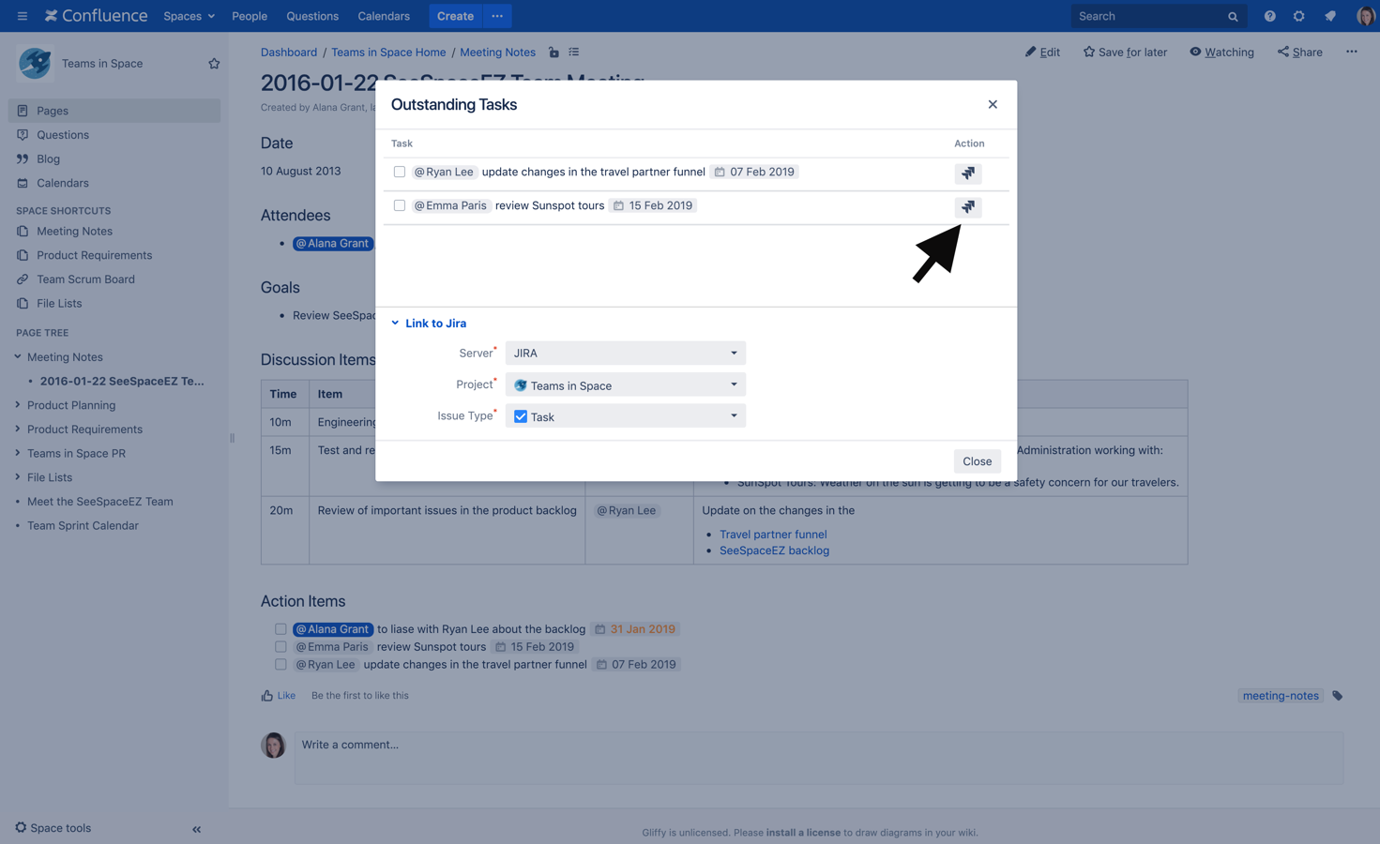1380x844 pixels.
Task: Collapse the Link to Jira section
Action: (x=429, y=324)
